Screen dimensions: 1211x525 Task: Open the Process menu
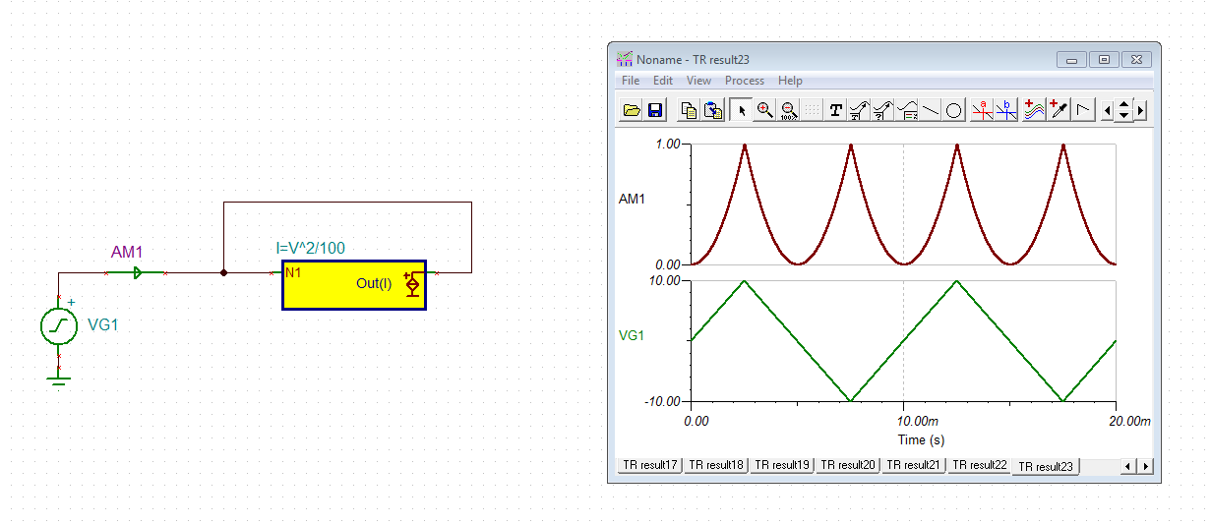click(745, 81)
